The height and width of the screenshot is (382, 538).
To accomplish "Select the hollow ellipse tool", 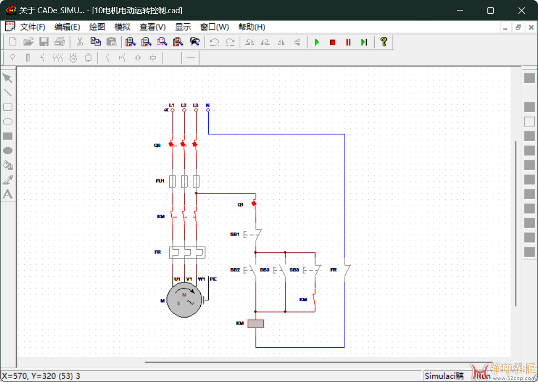I will (x=7, y=122).
